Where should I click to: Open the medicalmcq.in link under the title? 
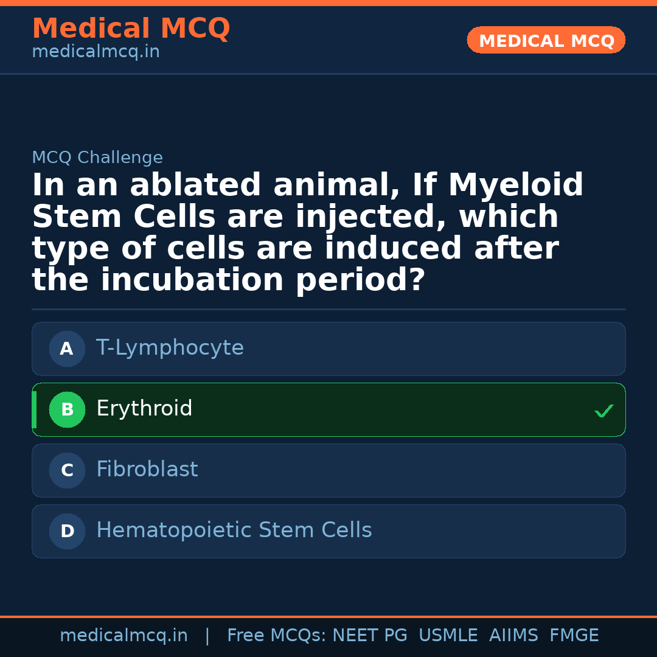coord(96,52)
